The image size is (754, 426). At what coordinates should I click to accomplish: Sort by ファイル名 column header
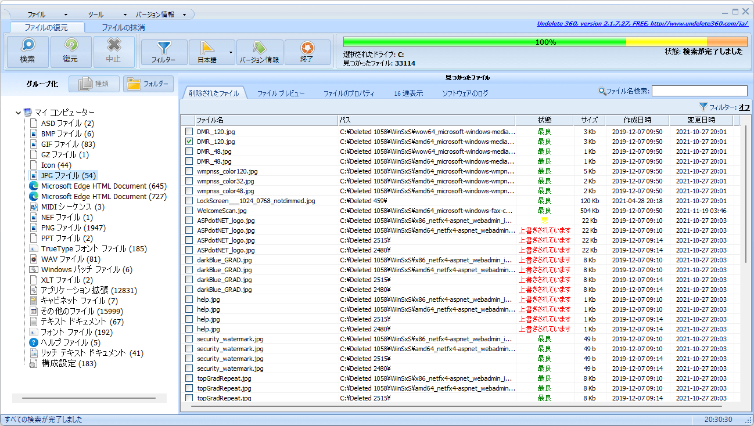(266, 120)
